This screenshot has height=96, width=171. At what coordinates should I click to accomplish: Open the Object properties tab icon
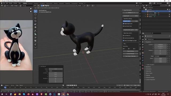click(143, 53)
